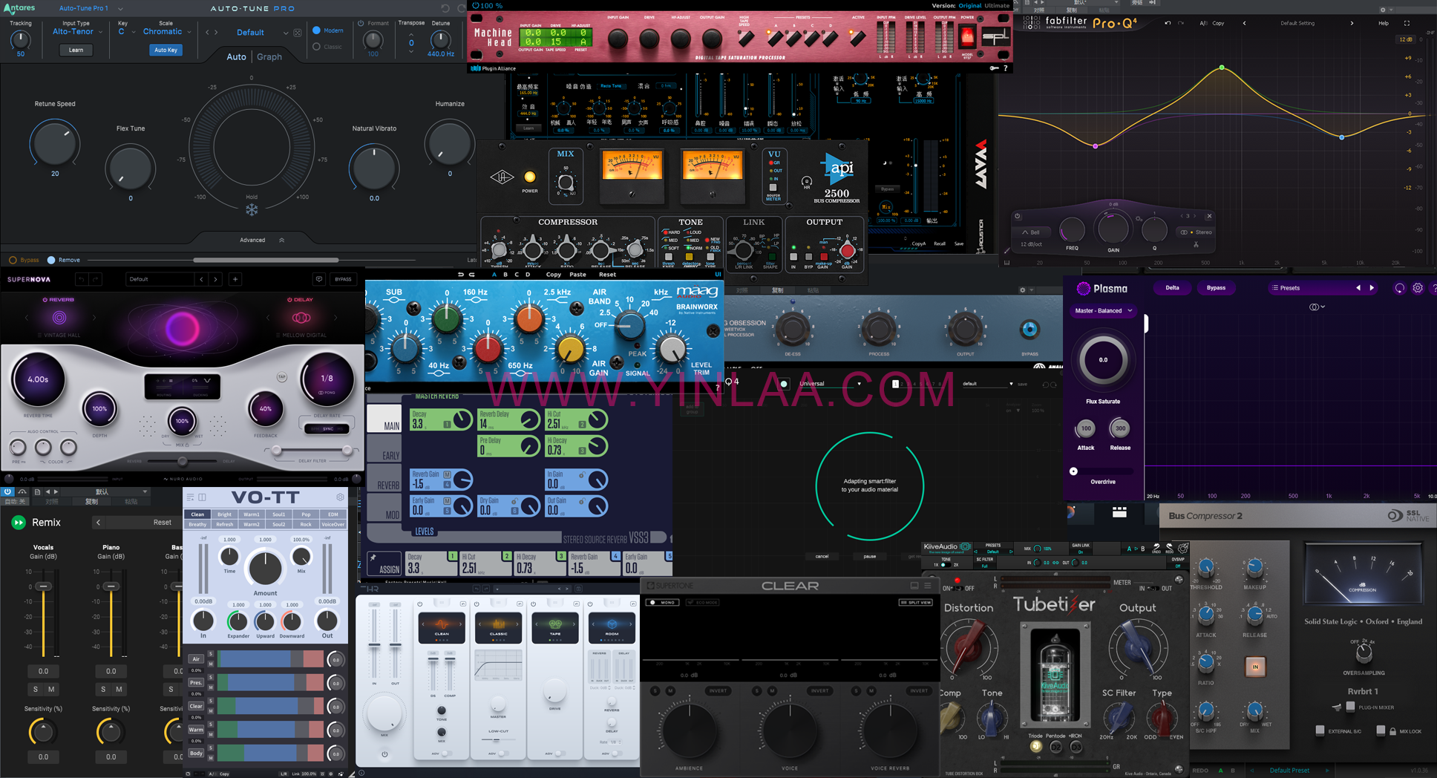Click the Supernova add preset plus icon
The height and width of the screenshot is (778, 1437).
(x=235, y=279)
